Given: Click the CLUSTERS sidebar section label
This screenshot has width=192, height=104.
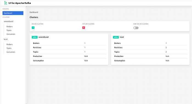Looking at the screenshot, I should [6, 17].
